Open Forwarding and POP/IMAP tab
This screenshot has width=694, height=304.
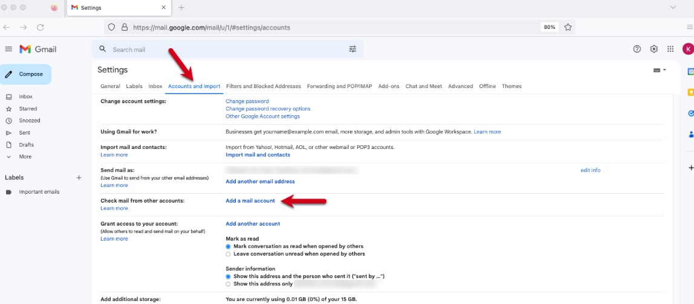click(x=340, y=86)
